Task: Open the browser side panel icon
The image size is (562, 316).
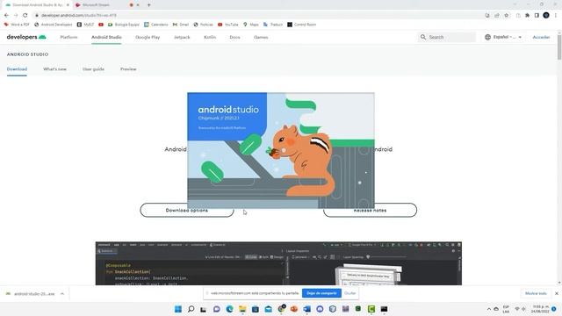Action: pos(537,16)
